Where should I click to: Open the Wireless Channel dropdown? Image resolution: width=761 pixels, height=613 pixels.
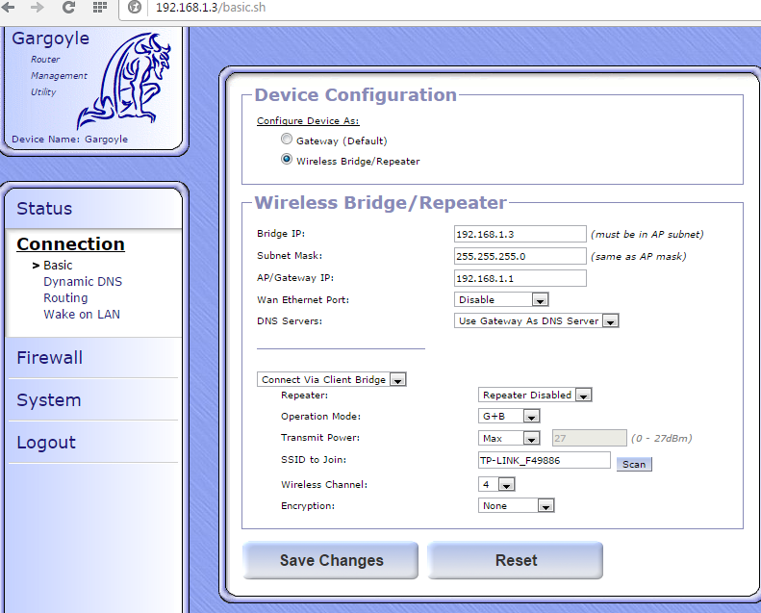coord(496,484)
